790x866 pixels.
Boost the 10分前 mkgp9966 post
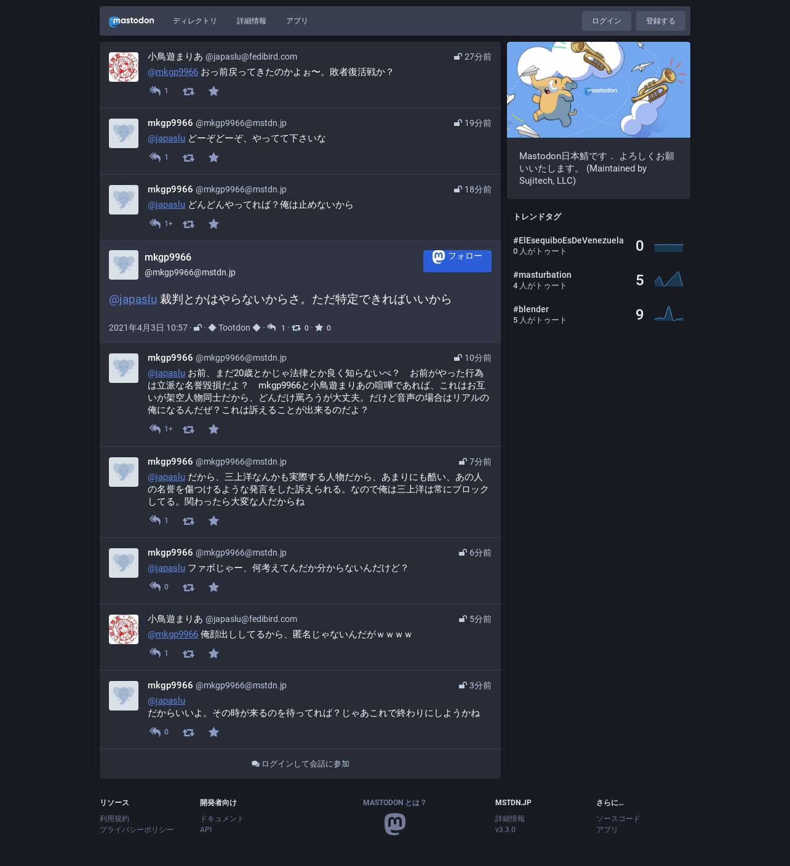[x=188, y=429]
